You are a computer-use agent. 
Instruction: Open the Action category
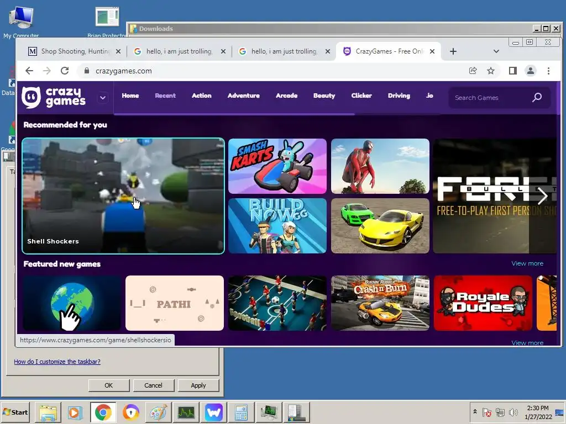point(201,96)
